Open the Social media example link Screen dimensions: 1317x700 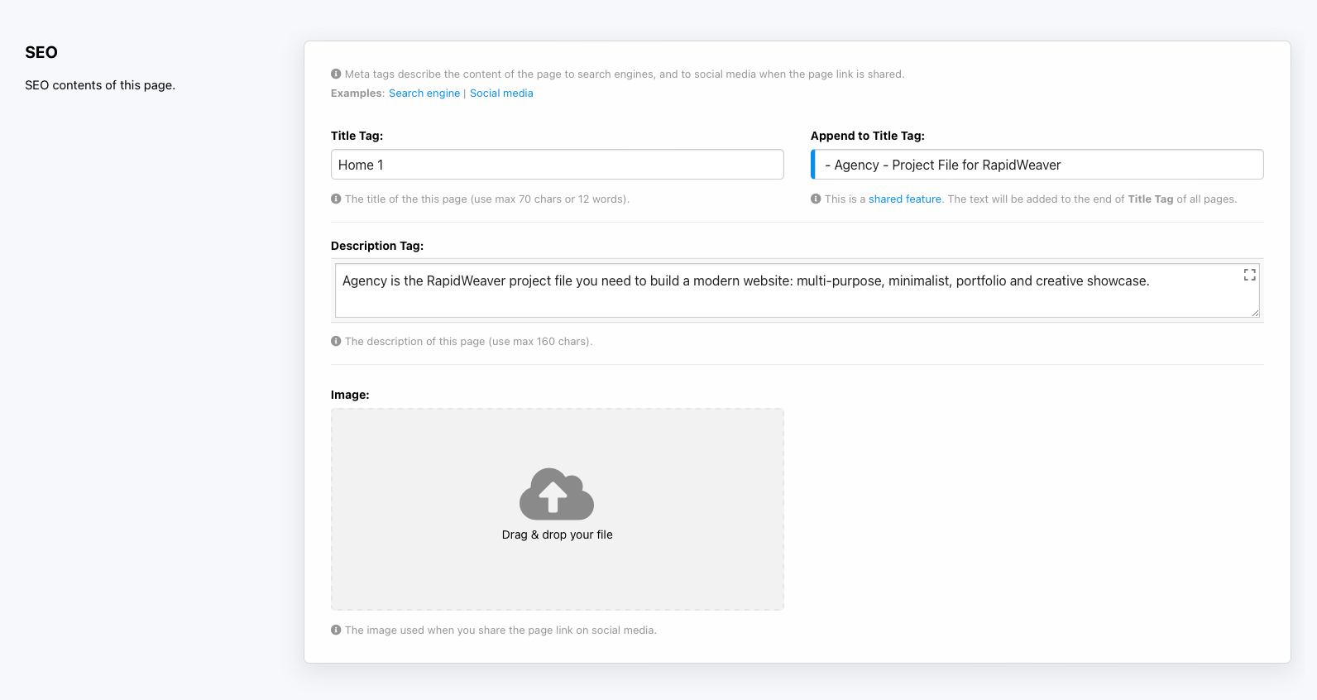(x=501, y=93)
